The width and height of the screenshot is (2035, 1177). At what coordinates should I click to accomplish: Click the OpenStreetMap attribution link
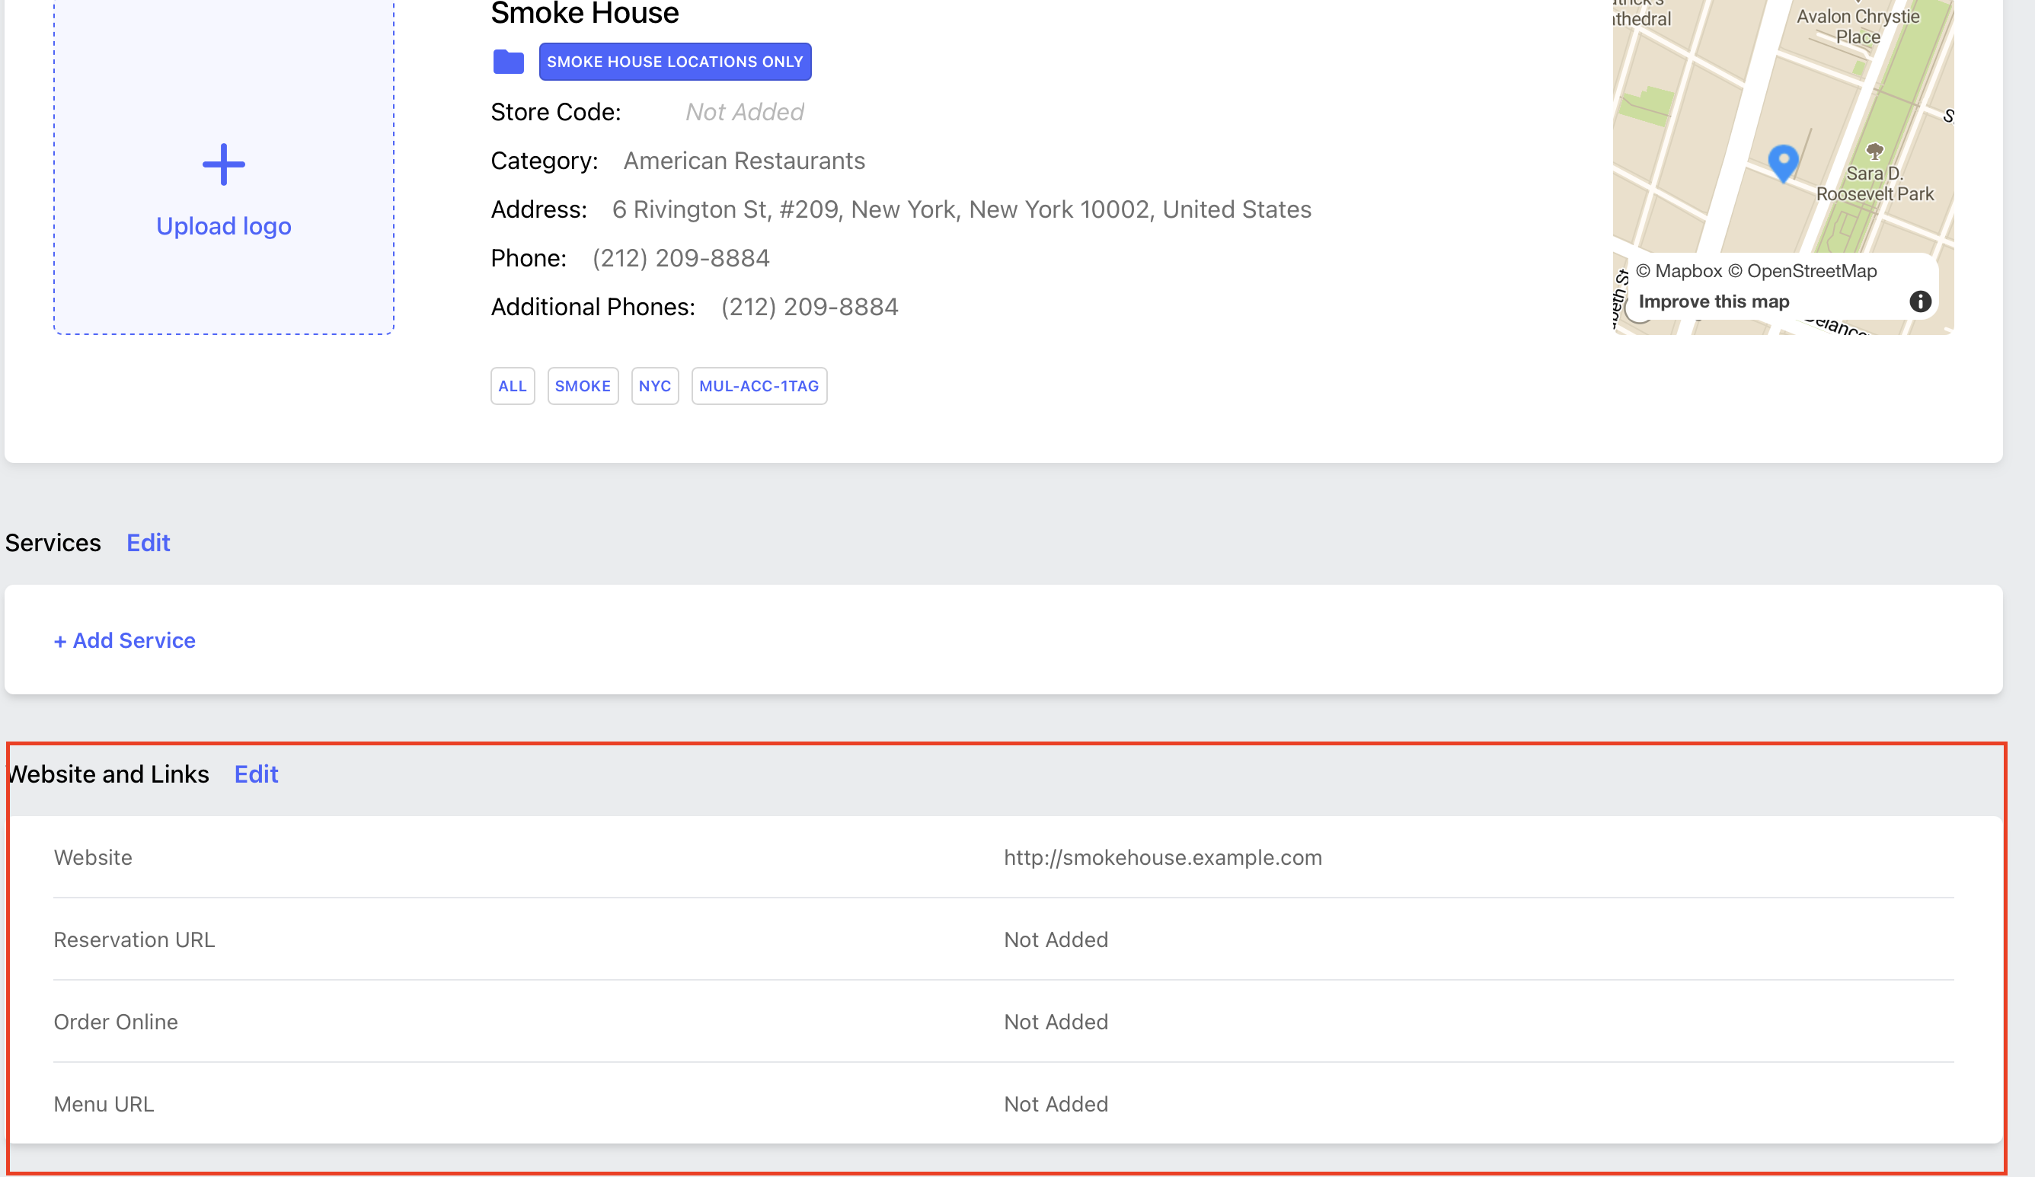(1803, 270)
